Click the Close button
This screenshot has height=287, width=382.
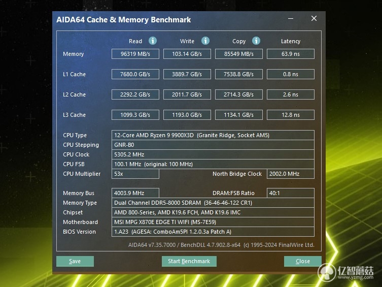click(303, 261)
